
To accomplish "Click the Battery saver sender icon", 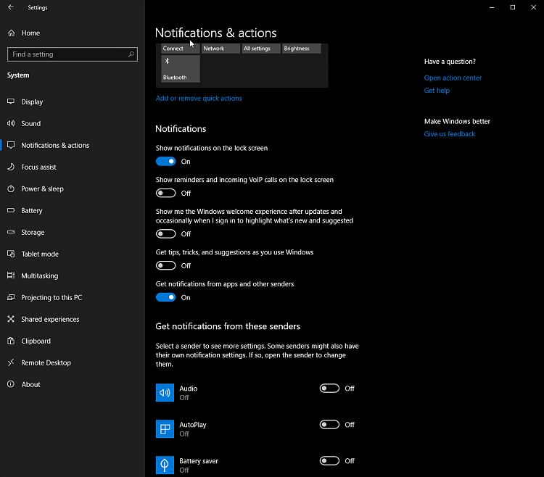I will coord(165,465).
